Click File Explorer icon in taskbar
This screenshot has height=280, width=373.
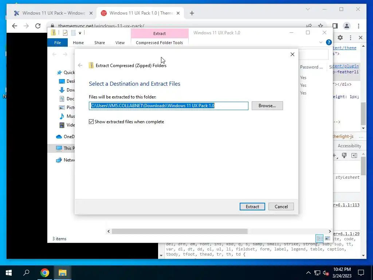[62, 273]
